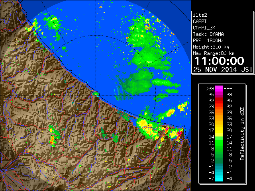Click the 11:00:00 timestamp
Viewport: 255px width, 191px height.
[x=219, y=61]
